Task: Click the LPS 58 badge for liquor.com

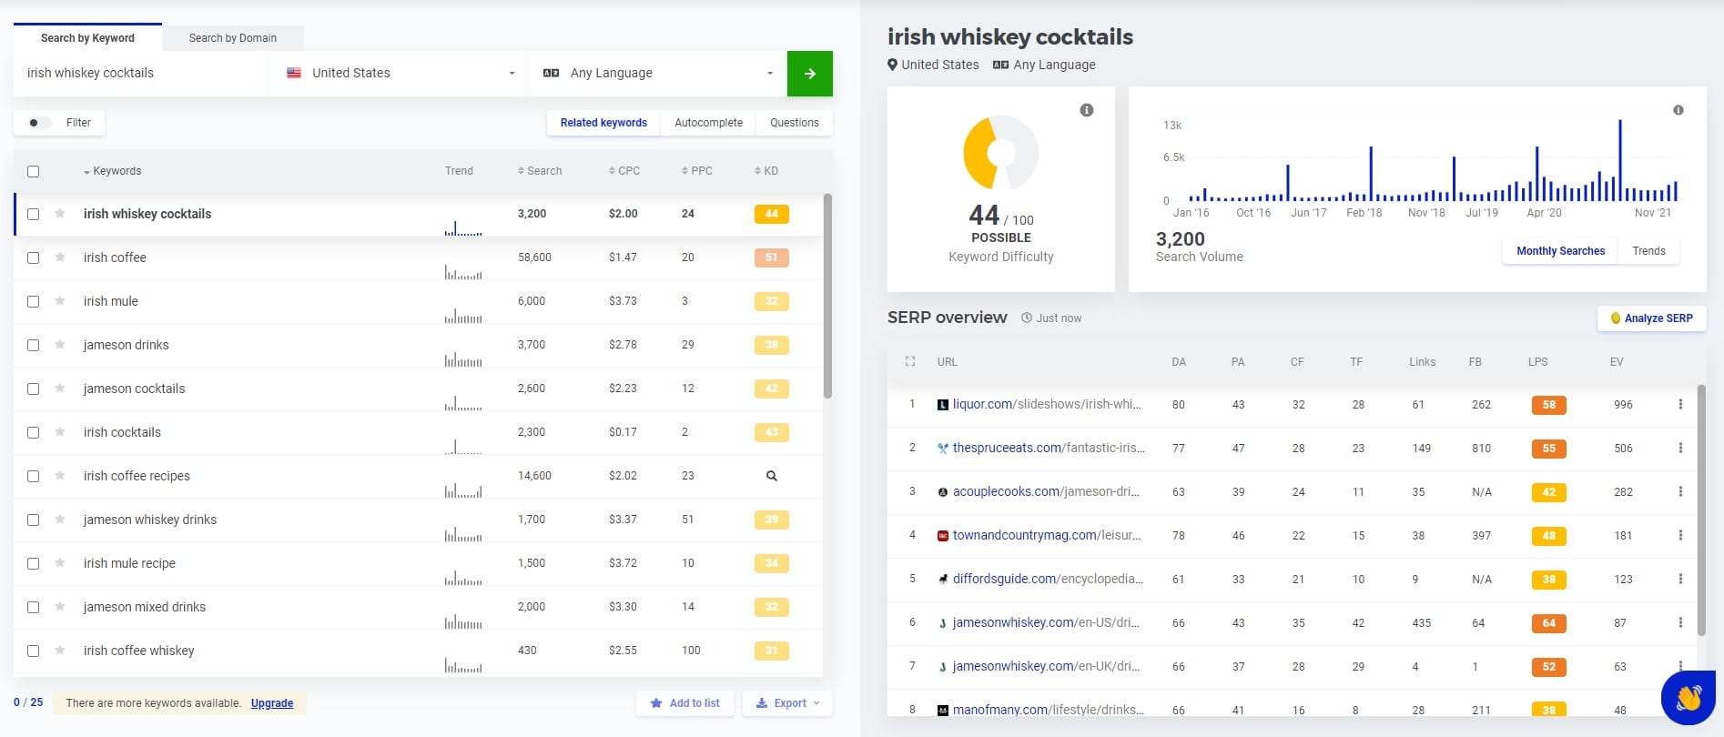Action: pos(1548,405)
